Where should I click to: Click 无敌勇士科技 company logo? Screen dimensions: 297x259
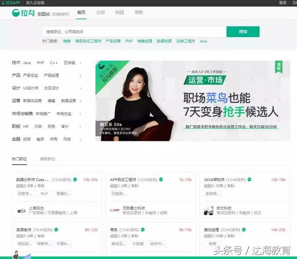[x=115, y=210]
